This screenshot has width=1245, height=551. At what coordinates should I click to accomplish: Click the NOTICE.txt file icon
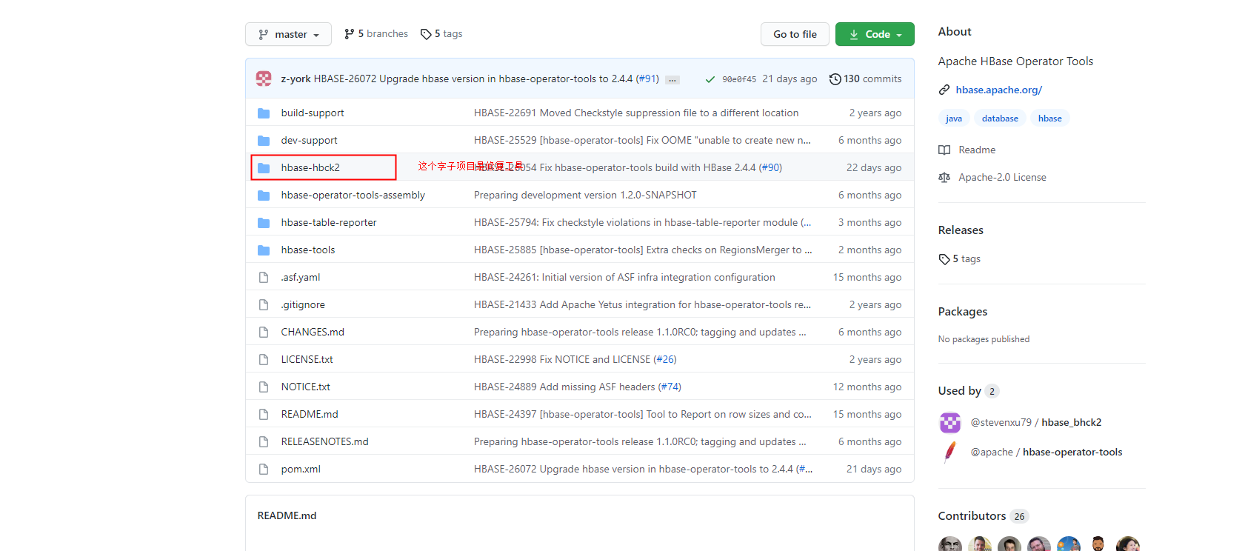[x=264, y=387]
